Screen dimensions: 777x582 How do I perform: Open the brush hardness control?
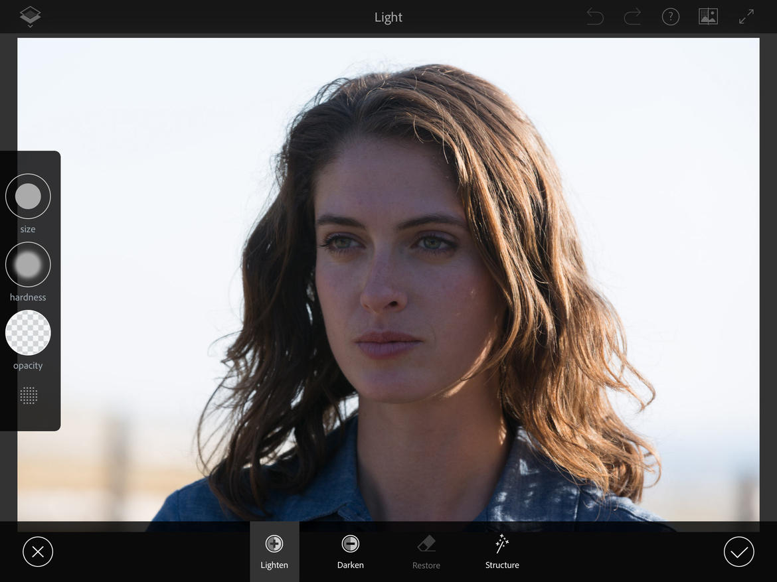(28, 264)
